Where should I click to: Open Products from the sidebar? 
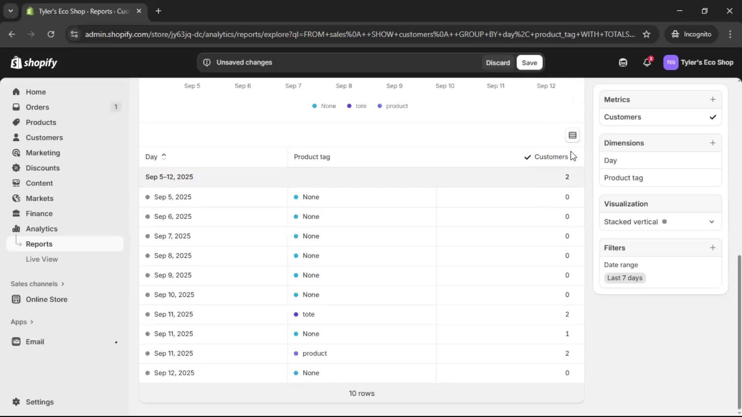[41, 122]
